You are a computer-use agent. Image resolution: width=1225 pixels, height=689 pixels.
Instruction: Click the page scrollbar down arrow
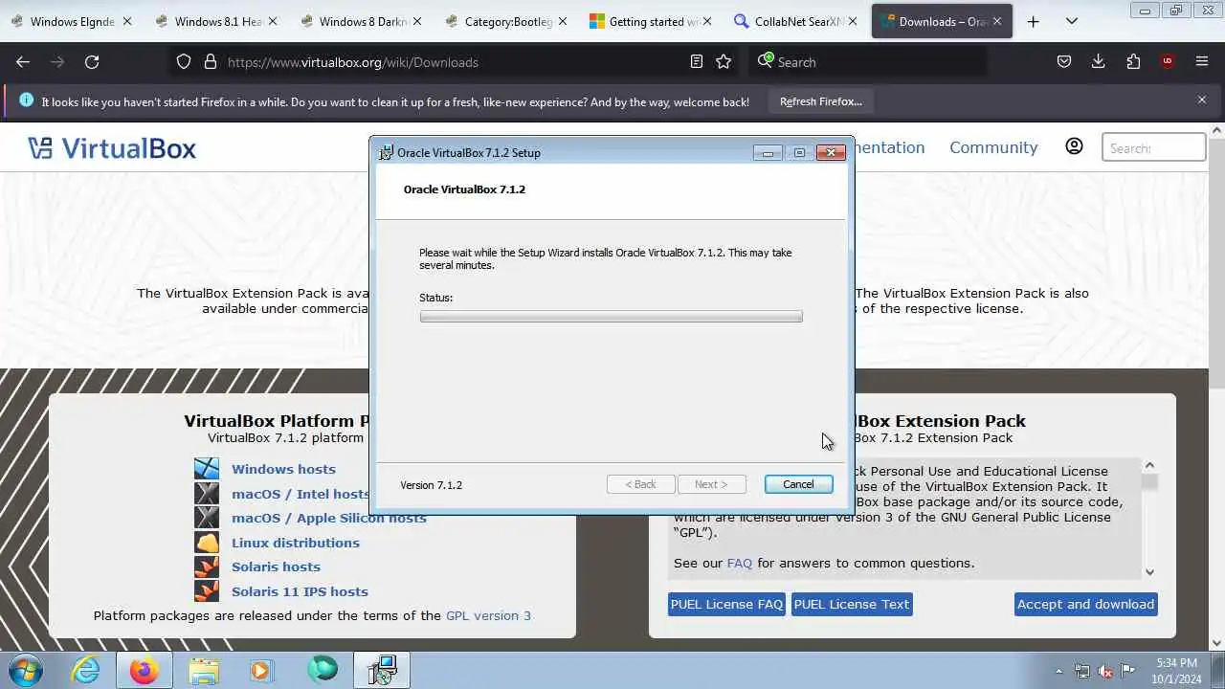1217,643
